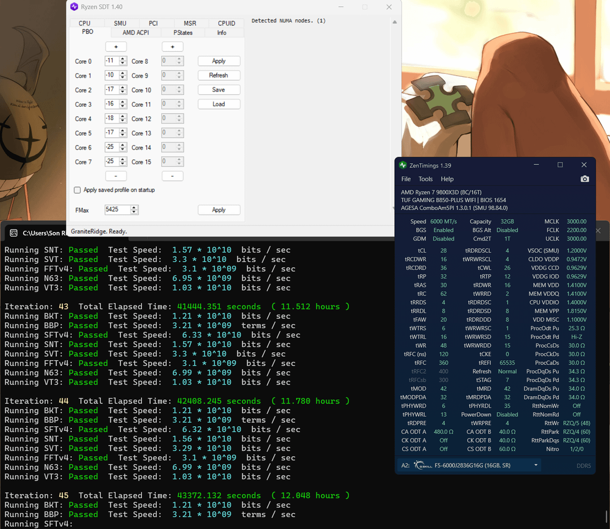This screenshot has width=610, height=529.
Task: Minimize the ZenTimings window
Action: pyautogui.click(x=536, y=165)
